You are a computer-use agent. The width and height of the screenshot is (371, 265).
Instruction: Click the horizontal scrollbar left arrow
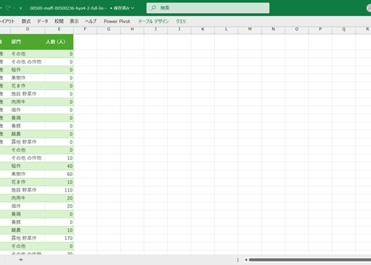[x=246, y=260]
